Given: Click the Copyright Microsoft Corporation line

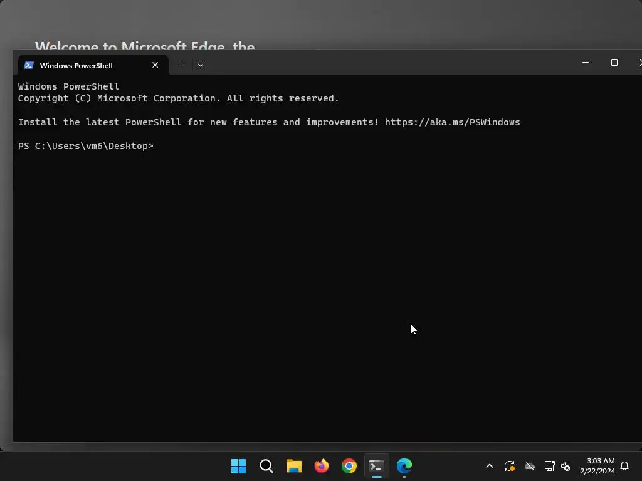Looking at the screenshot, I should (179, 98).
